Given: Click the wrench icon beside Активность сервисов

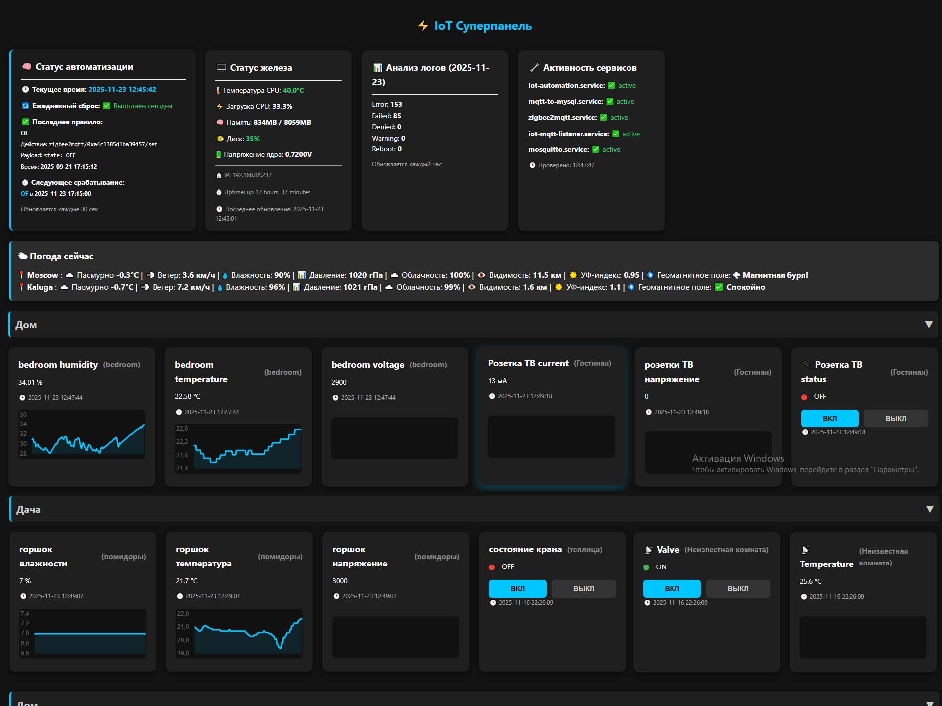Looking at the screenshot, I should point(534,68).
